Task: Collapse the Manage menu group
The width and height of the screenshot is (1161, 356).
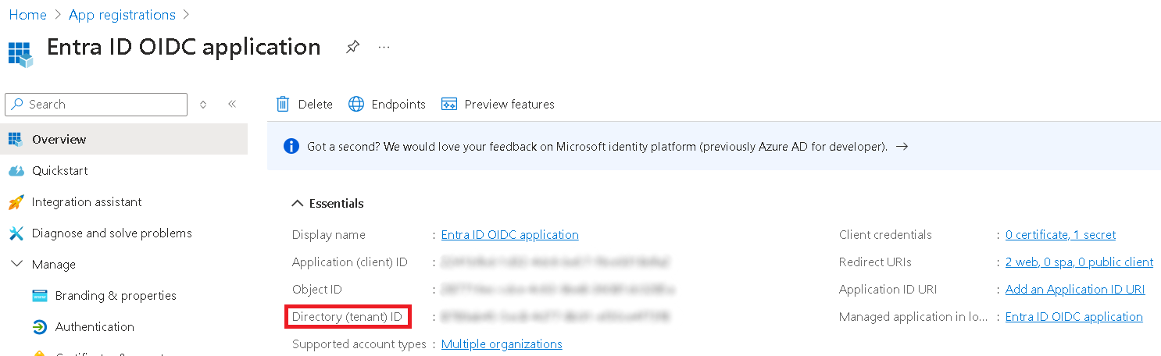Action: click(16, 265)
